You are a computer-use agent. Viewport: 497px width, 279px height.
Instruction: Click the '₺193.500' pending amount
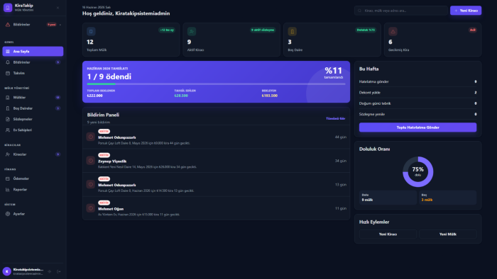(x=269, y=96)
